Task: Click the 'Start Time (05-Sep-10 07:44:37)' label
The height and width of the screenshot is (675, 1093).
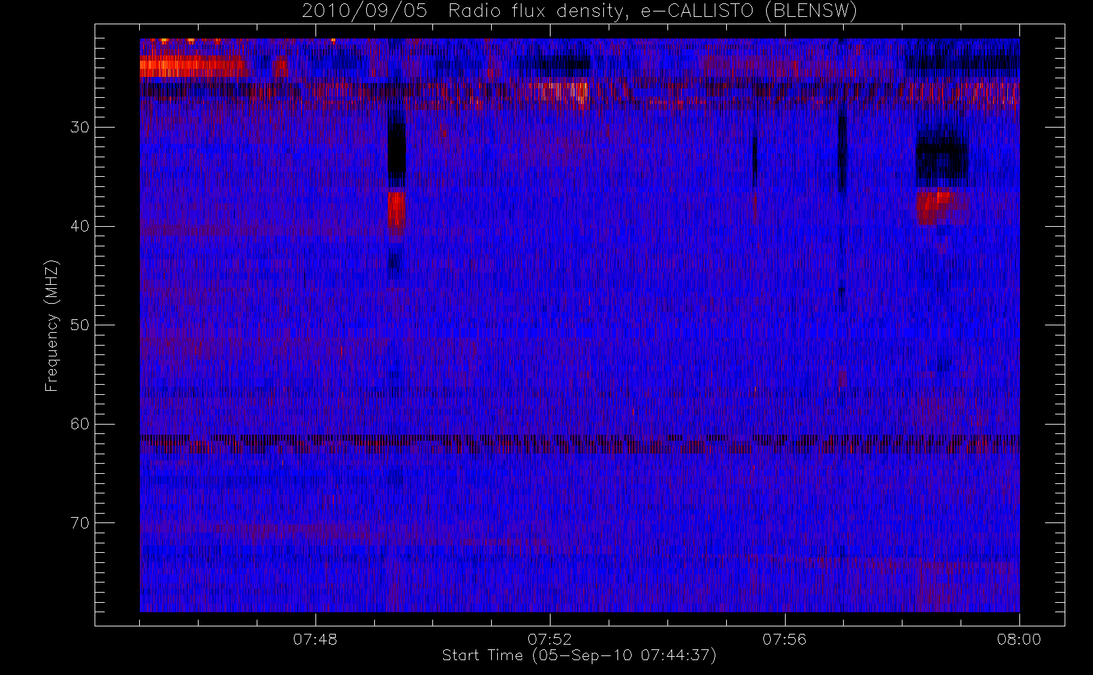Action: [x=579, y=655]
